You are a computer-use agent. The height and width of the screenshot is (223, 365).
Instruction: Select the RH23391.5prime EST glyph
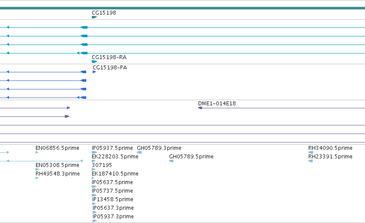pyautogui.click(x=310, y=161)
